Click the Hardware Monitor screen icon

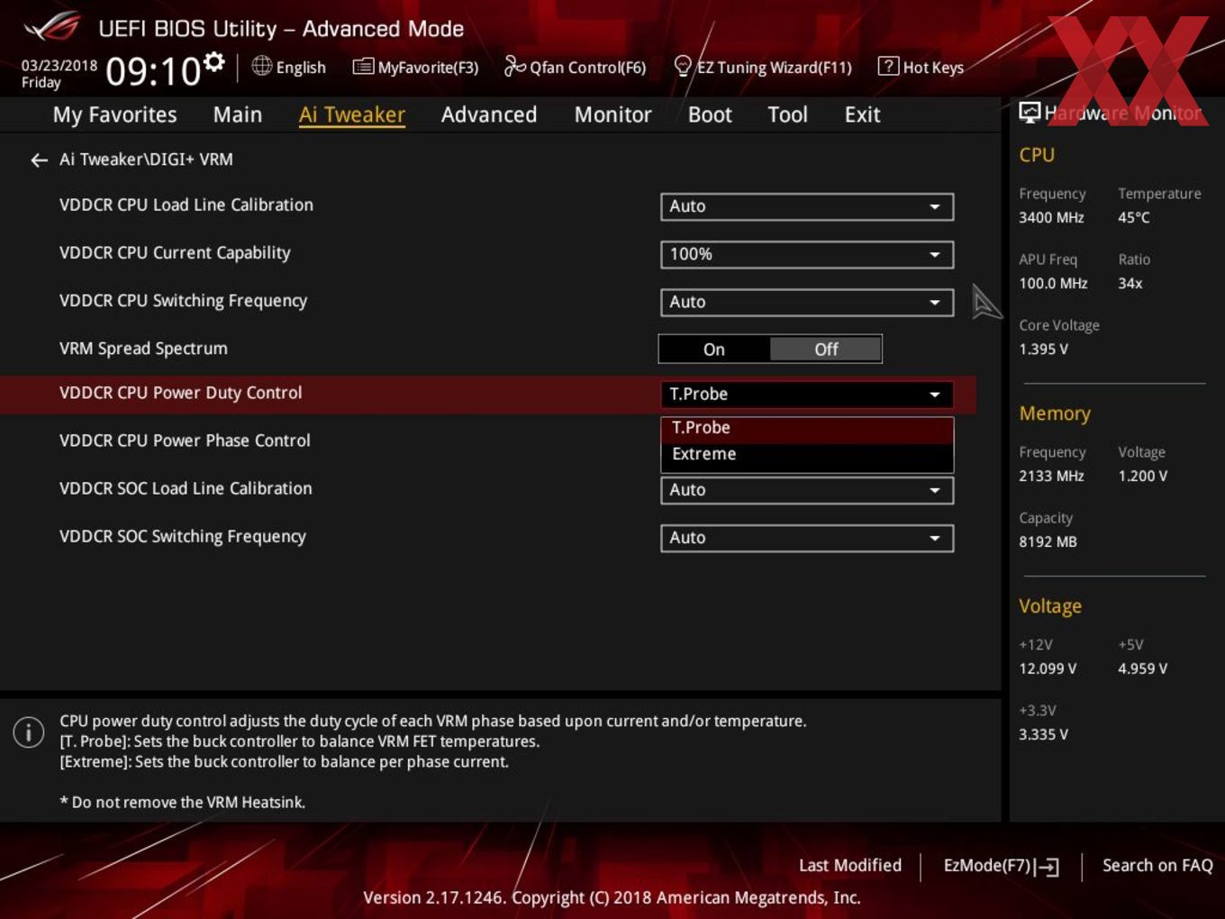point(1030,113)
